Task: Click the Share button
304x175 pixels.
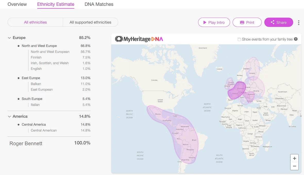Action: [x=278, y=22]
